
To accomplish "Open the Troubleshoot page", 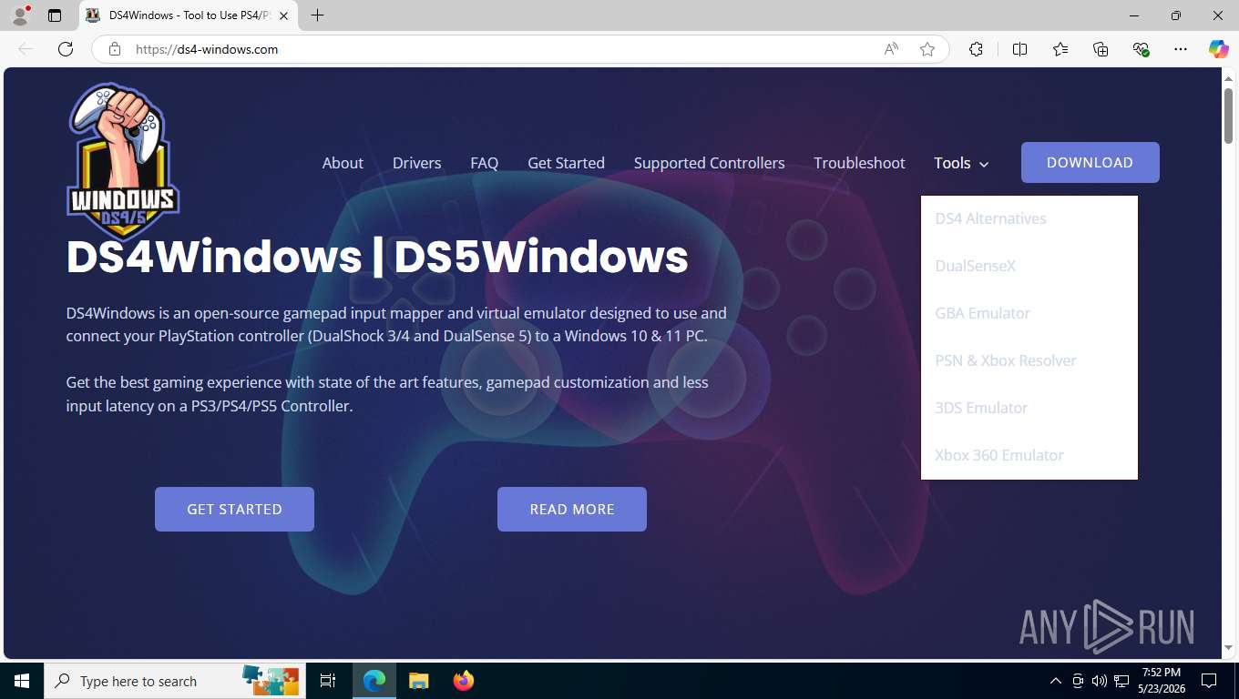I will (x=859, y=163).
